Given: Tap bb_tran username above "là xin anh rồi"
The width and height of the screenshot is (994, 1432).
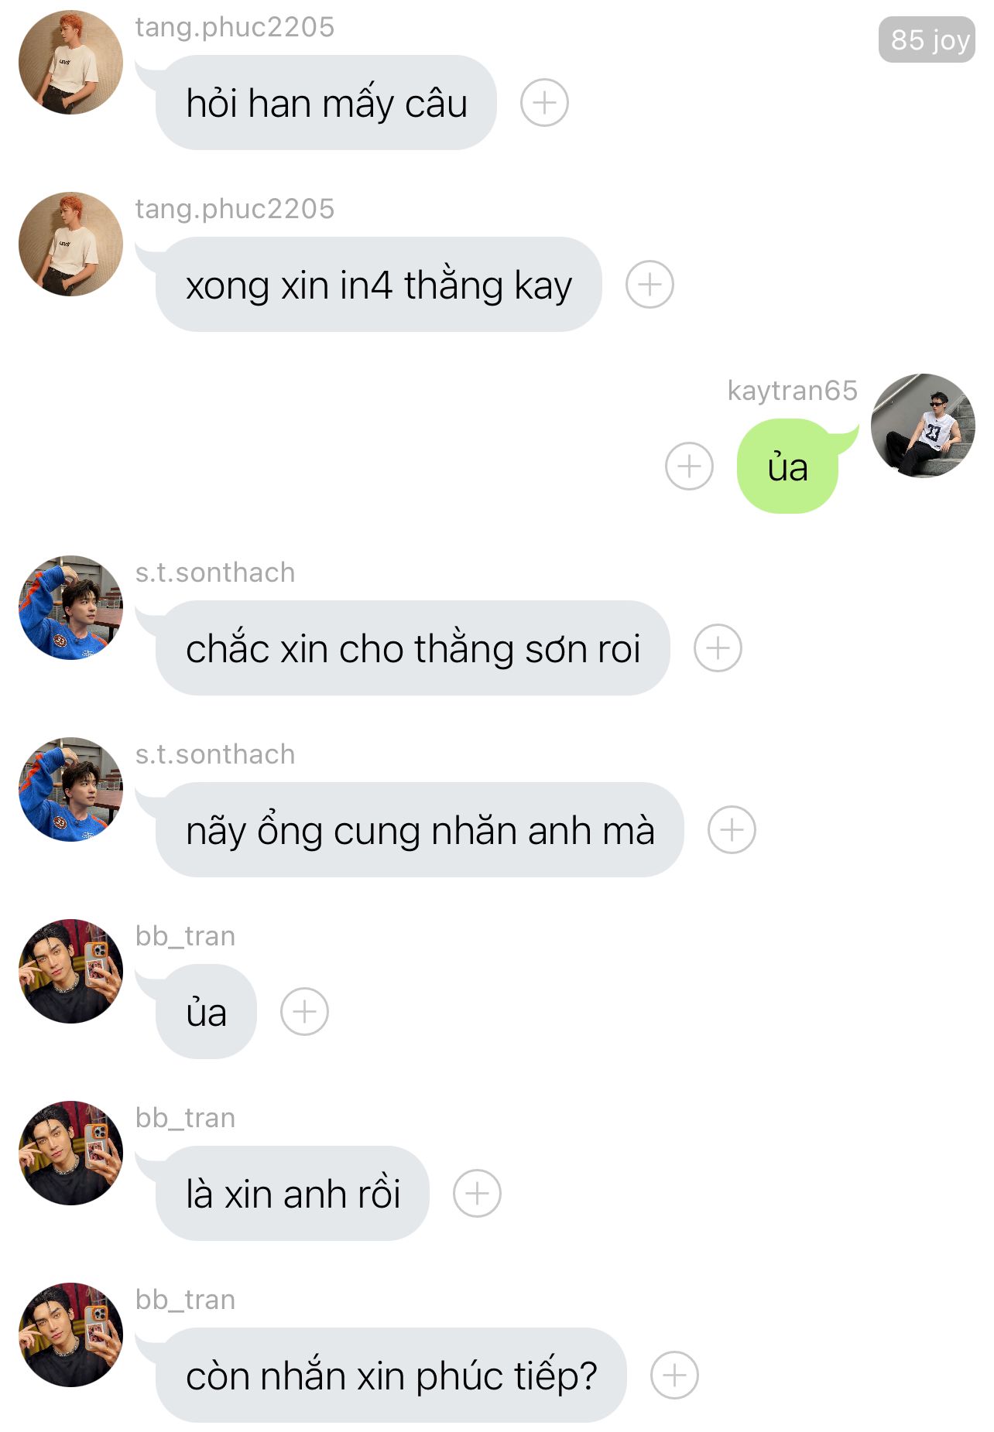Looking at the screenshot, I should pos(185,1118).
